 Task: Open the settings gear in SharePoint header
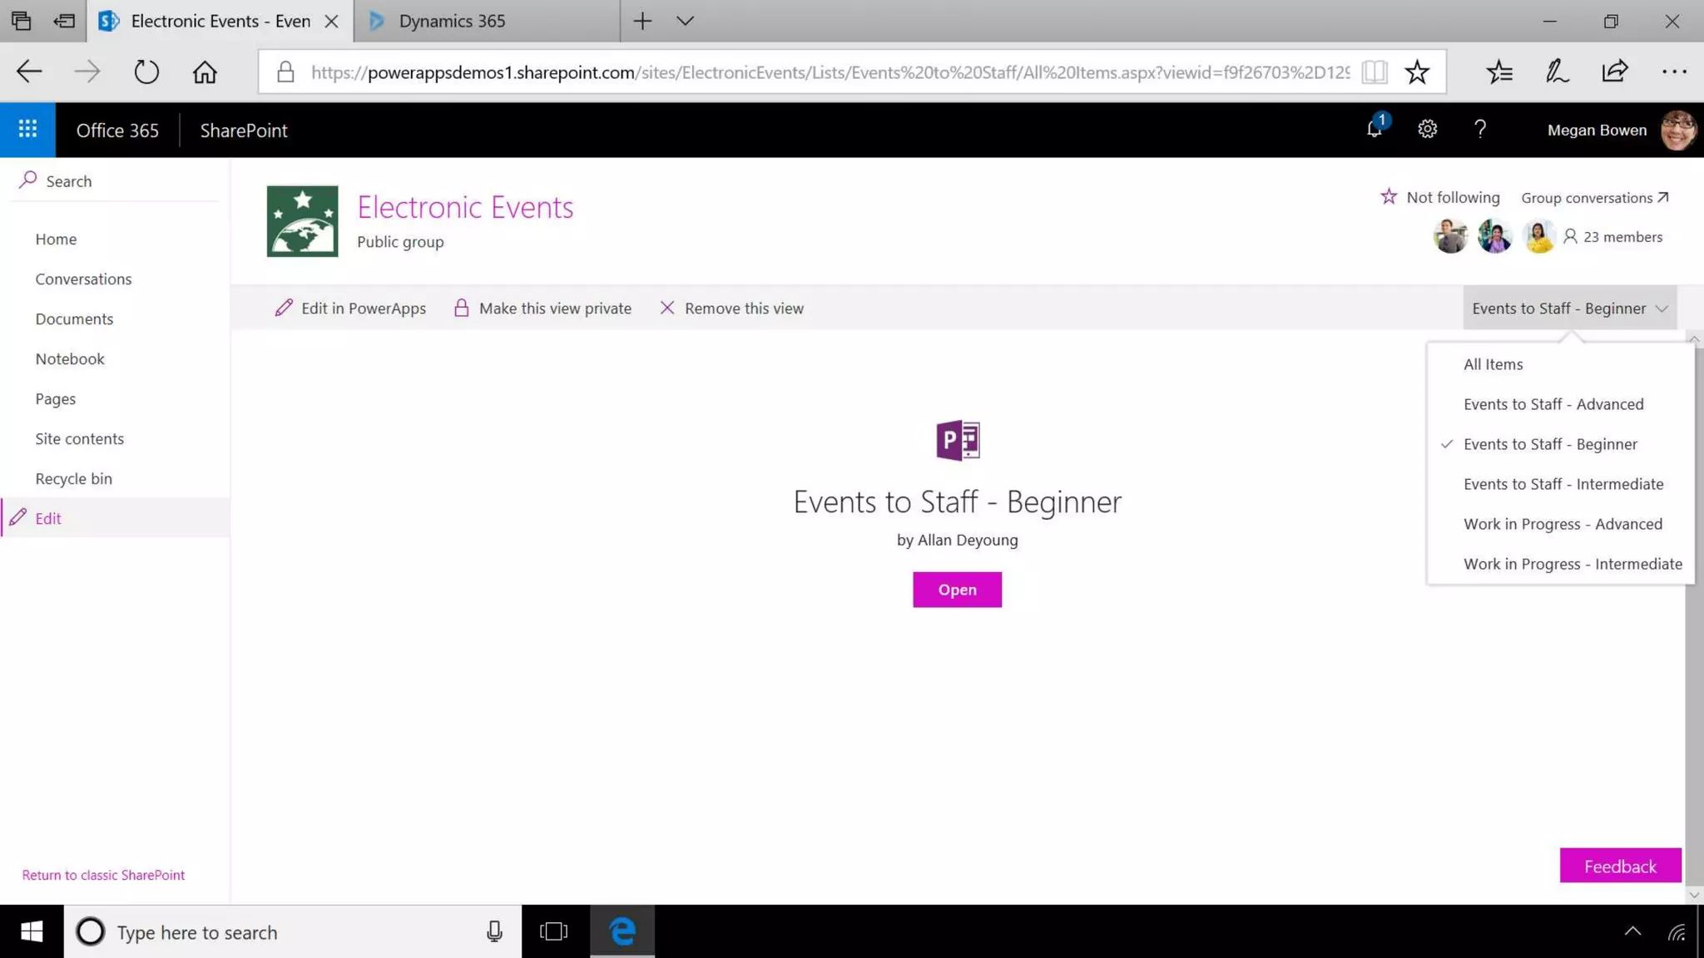pos(1427,129)
